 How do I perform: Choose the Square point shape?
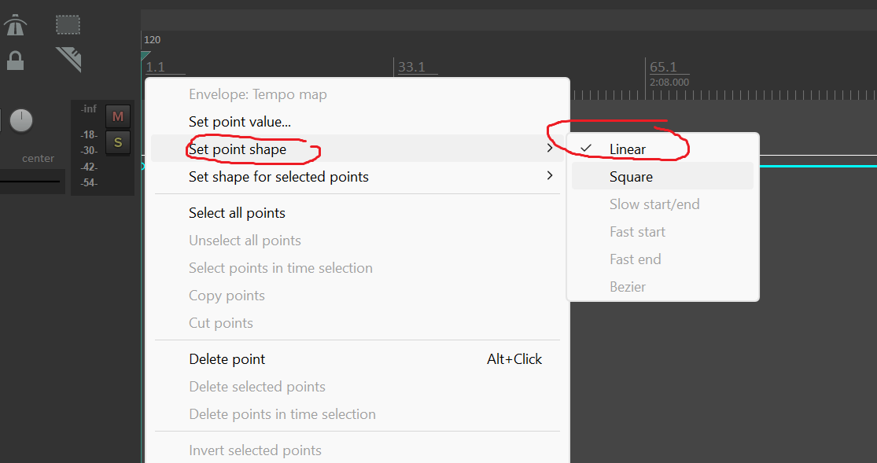tap(631, 177)
